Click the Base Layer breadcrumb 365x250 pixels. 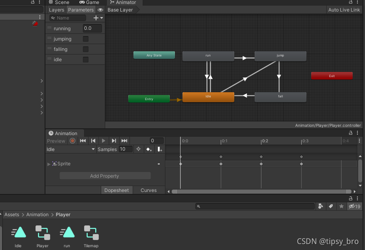pyautogui.click(x=120, y=10)
